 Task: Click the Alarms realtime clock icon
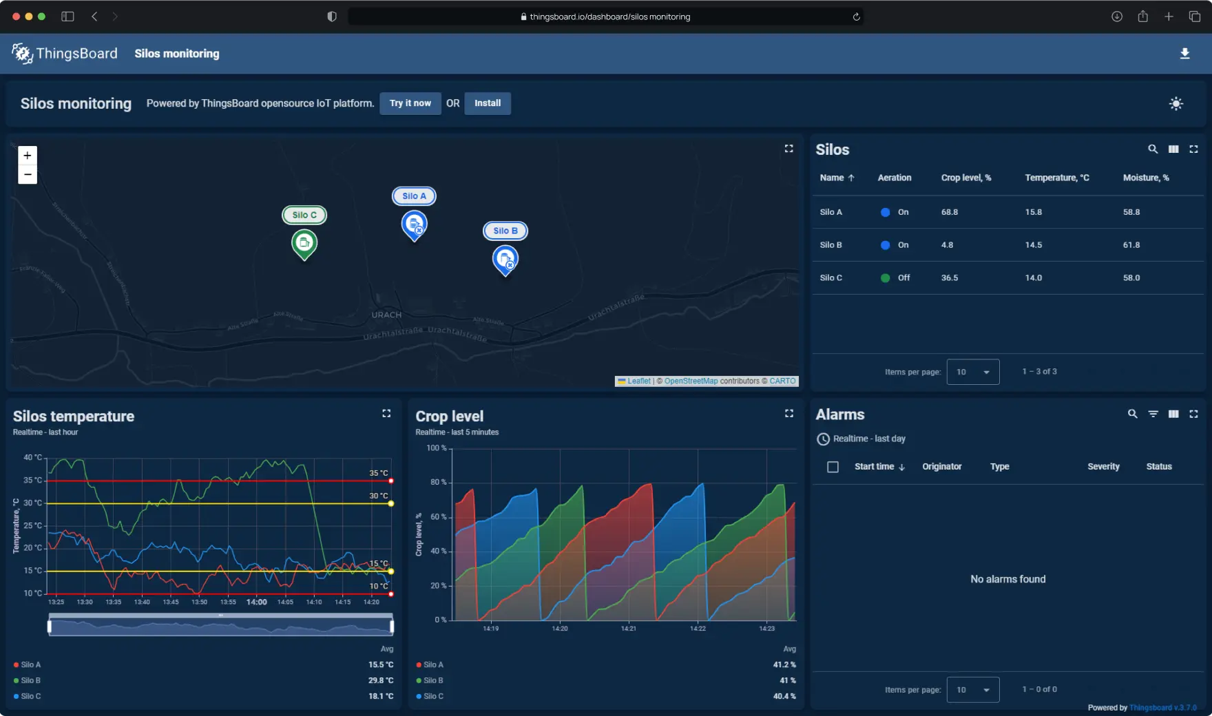823,439
